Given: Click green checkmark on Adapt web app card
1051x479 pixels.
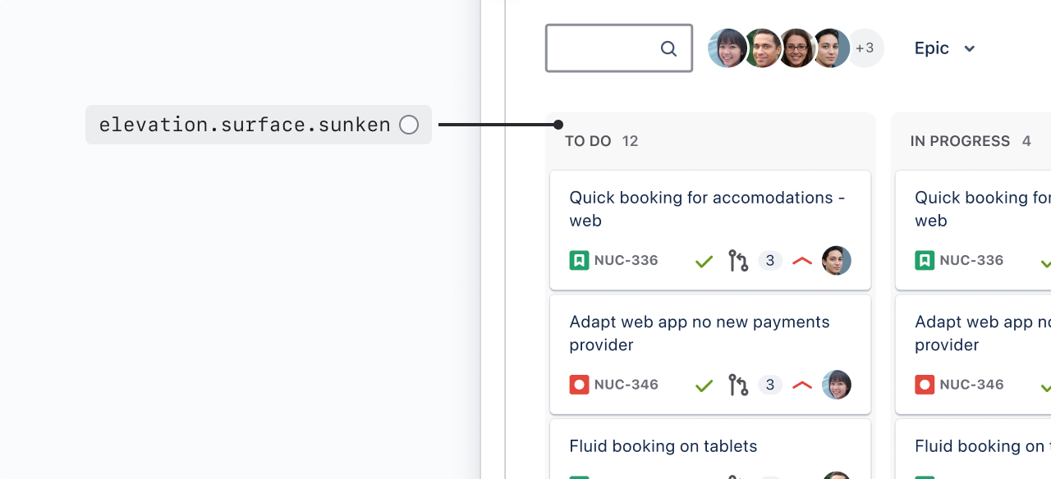Looking at the screenshot, I should coord(704,385).
